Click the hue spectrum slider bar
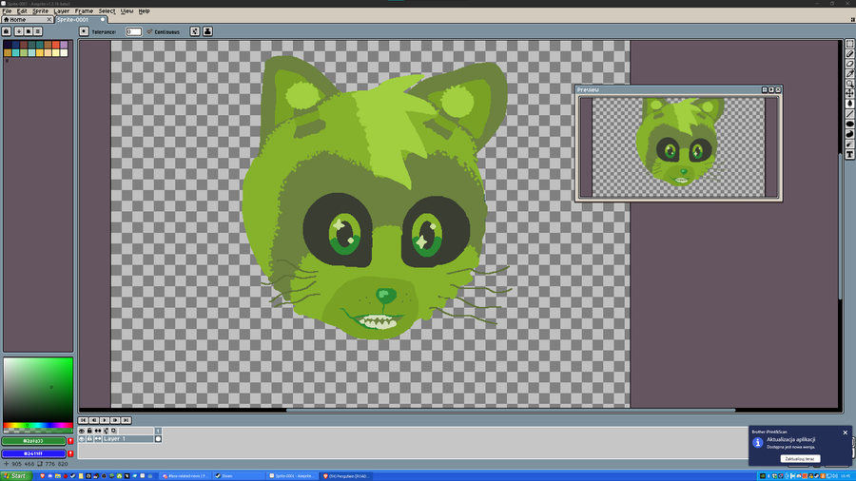Viewport: 856px width, 481px height. (x=38, y=425)
